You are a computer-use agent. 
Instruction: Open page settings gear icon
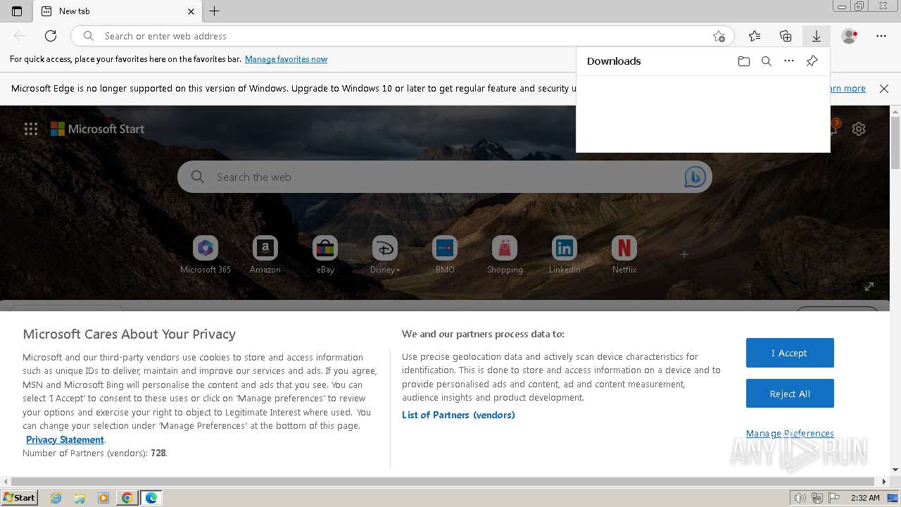859,129
